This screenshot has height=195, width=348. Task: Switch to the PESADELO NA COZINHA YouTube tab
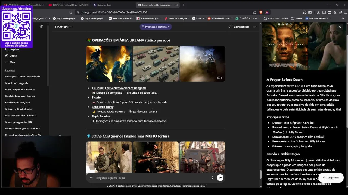pyautogui.click(x=69, y=5)
